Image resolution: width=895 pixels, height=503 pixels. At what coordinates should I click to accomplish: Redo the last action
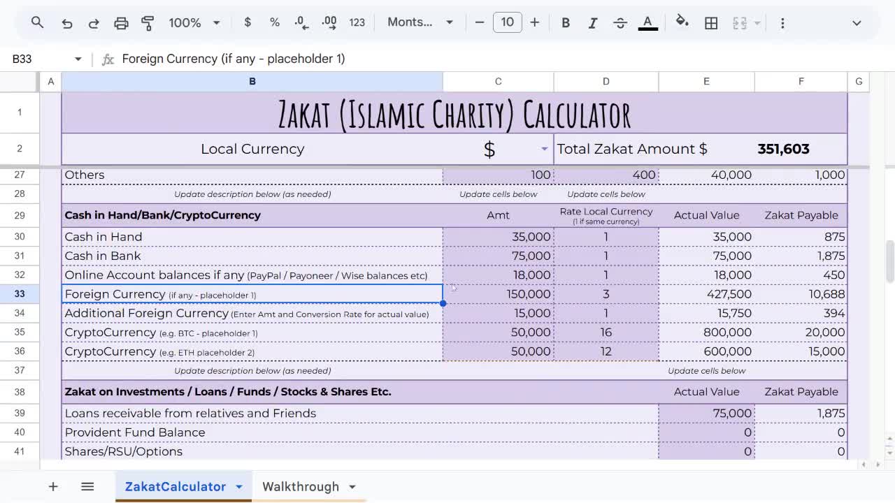click(93, 22)
